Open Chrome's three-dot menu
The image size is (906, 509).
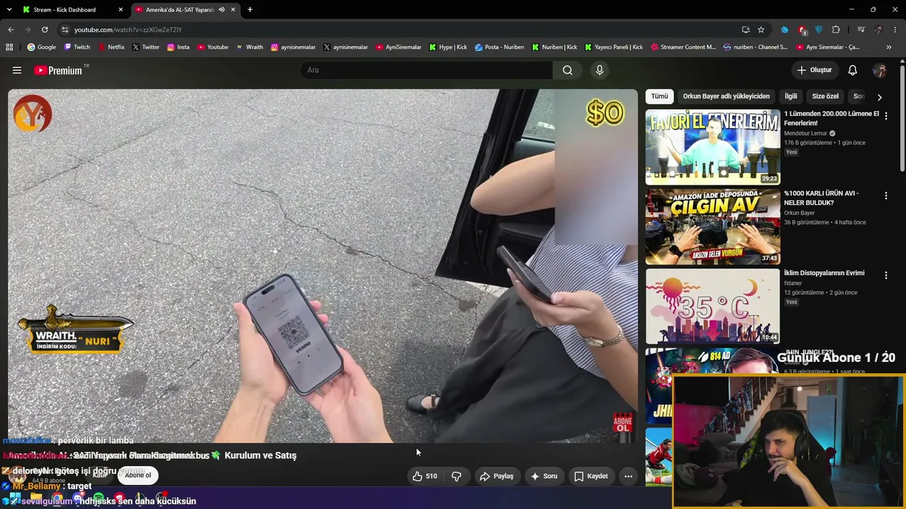(895, 30)
